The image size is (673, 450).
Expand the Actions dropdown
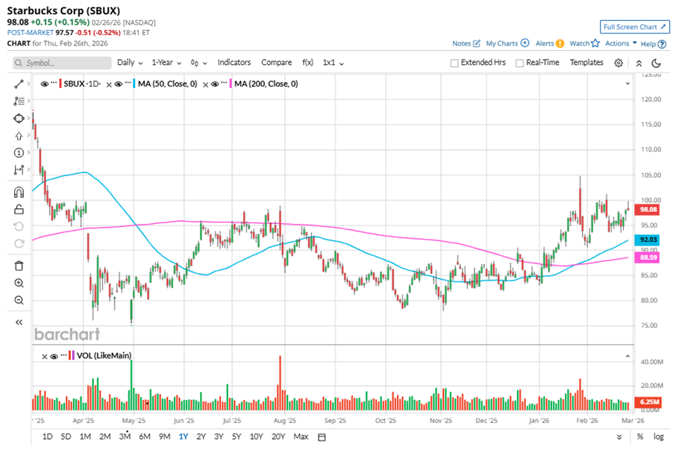621,43
